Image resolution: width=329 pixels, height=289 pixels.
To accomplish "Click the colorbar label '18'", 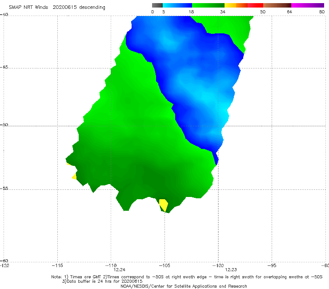I will click(x=191, y=12).
